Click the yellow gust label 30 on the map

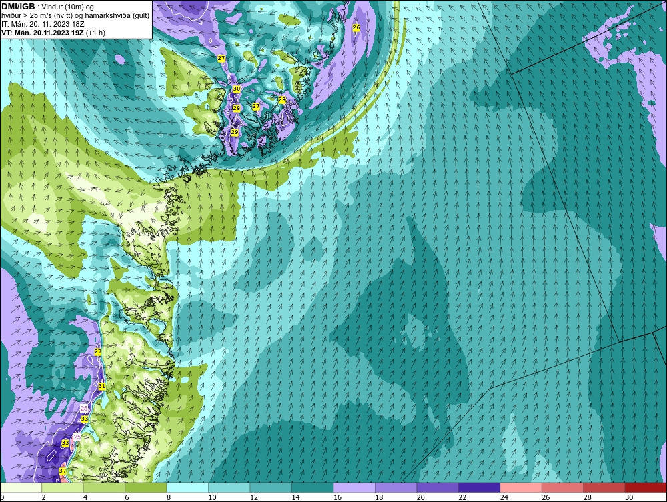237,89
